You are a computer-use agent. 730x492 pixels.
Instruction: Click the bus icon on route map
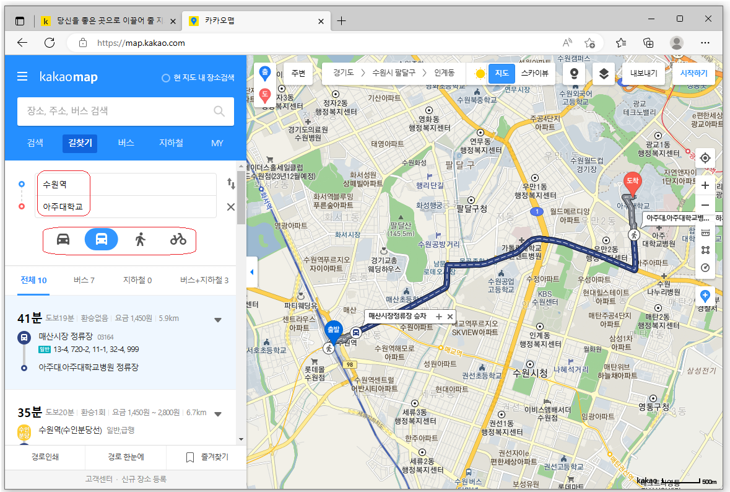[x=355, y=332]
